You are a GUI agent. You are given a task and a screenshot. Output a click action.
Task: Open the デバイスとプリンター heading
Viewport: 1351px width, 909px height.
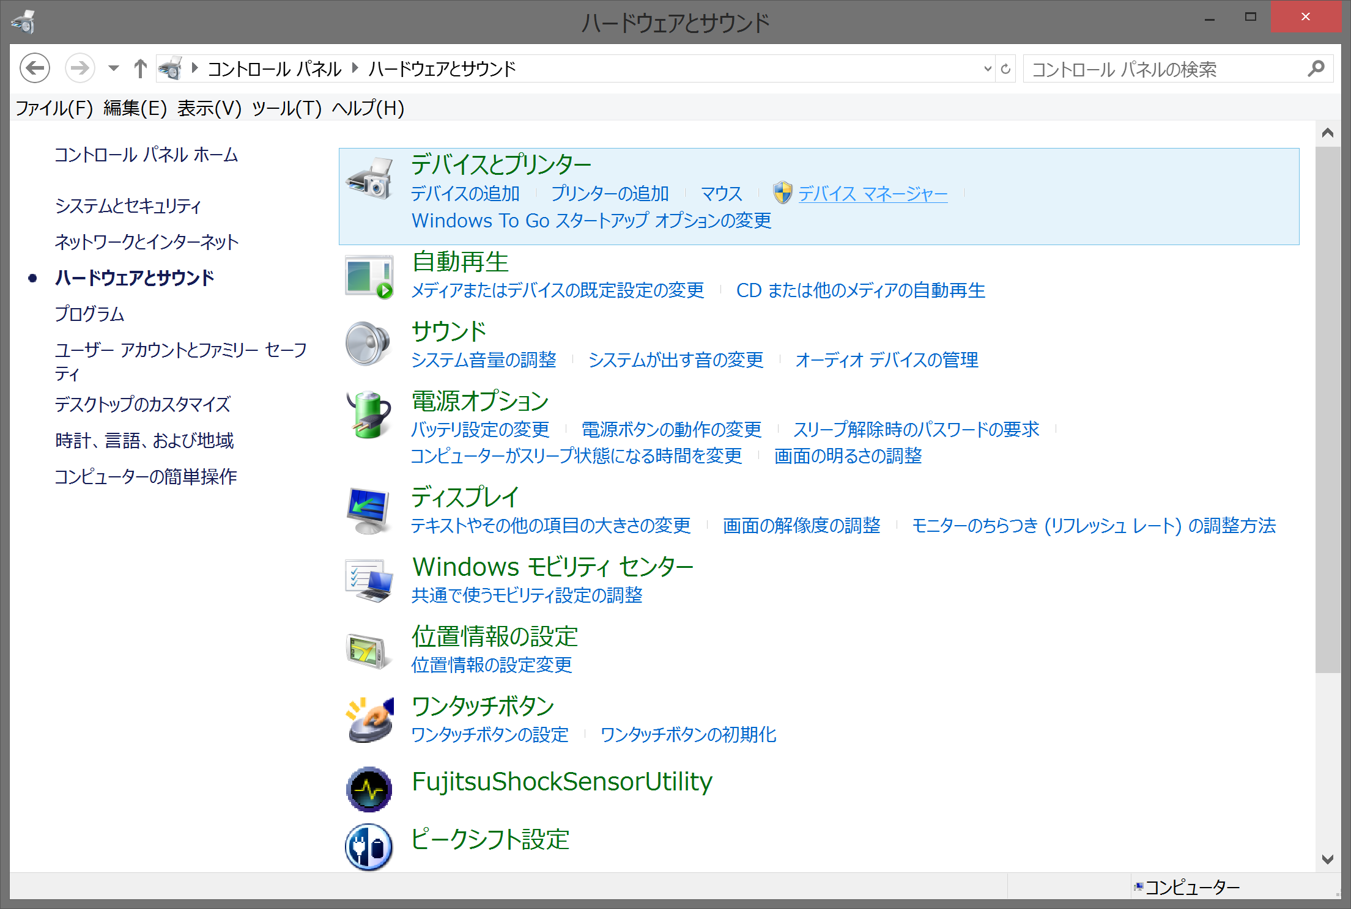(x=501, y=164)
